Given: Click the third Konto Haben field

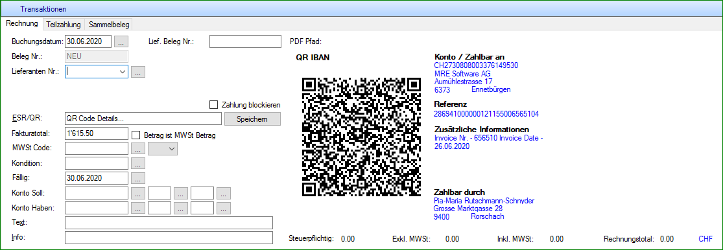Looking at the screenshot, I should (202, 208).
